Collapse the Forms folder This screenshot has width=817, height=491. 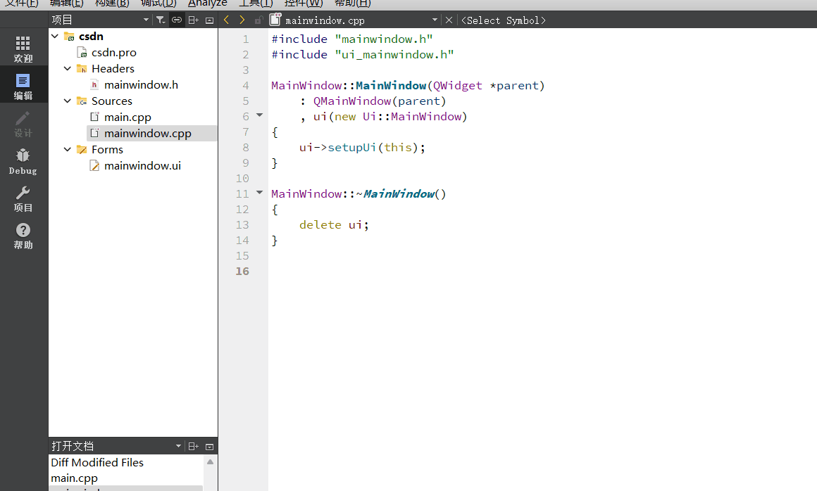67,149
